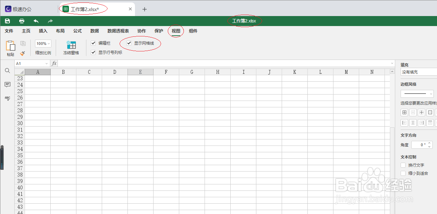Screen dimensions: 437x214
Task: Apply inner vertical border icon
Action: click(413, 123)
